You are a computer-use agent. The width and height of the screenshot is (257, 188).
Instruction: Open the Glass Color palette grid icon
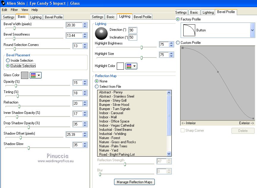[x=33, y=75]
